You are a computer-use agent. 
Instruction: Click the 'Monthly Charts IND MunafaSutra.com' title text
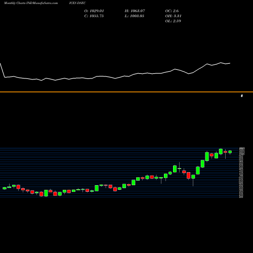pyautogui.click(x=31, y=3)
